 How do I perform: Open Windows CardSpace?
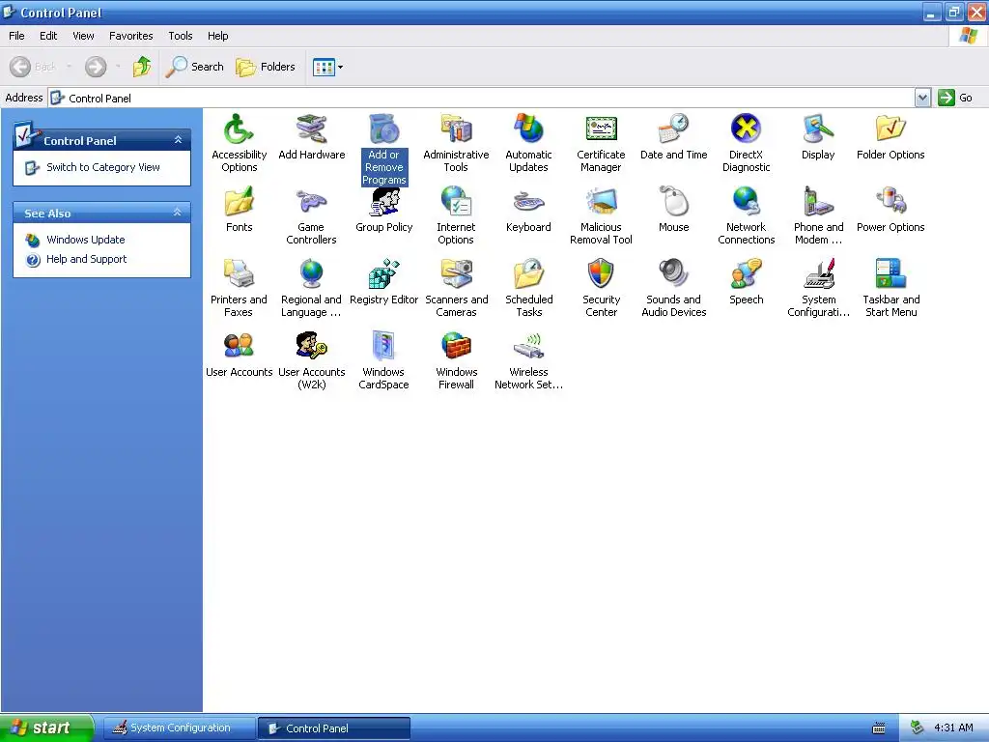pyautogui.click(x=383, y=361)
